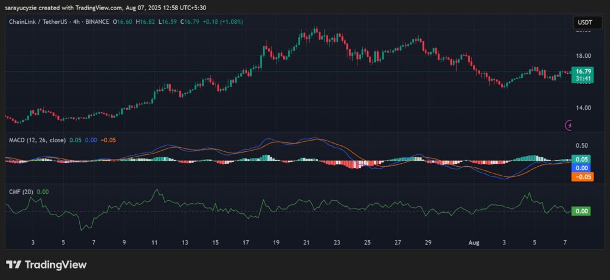610x280 pixels.
Task: Open the USDT currency selector
Action: [583, 23]
